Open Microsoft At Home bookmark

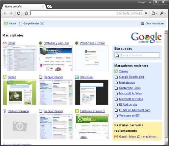[x=131, y=99]
